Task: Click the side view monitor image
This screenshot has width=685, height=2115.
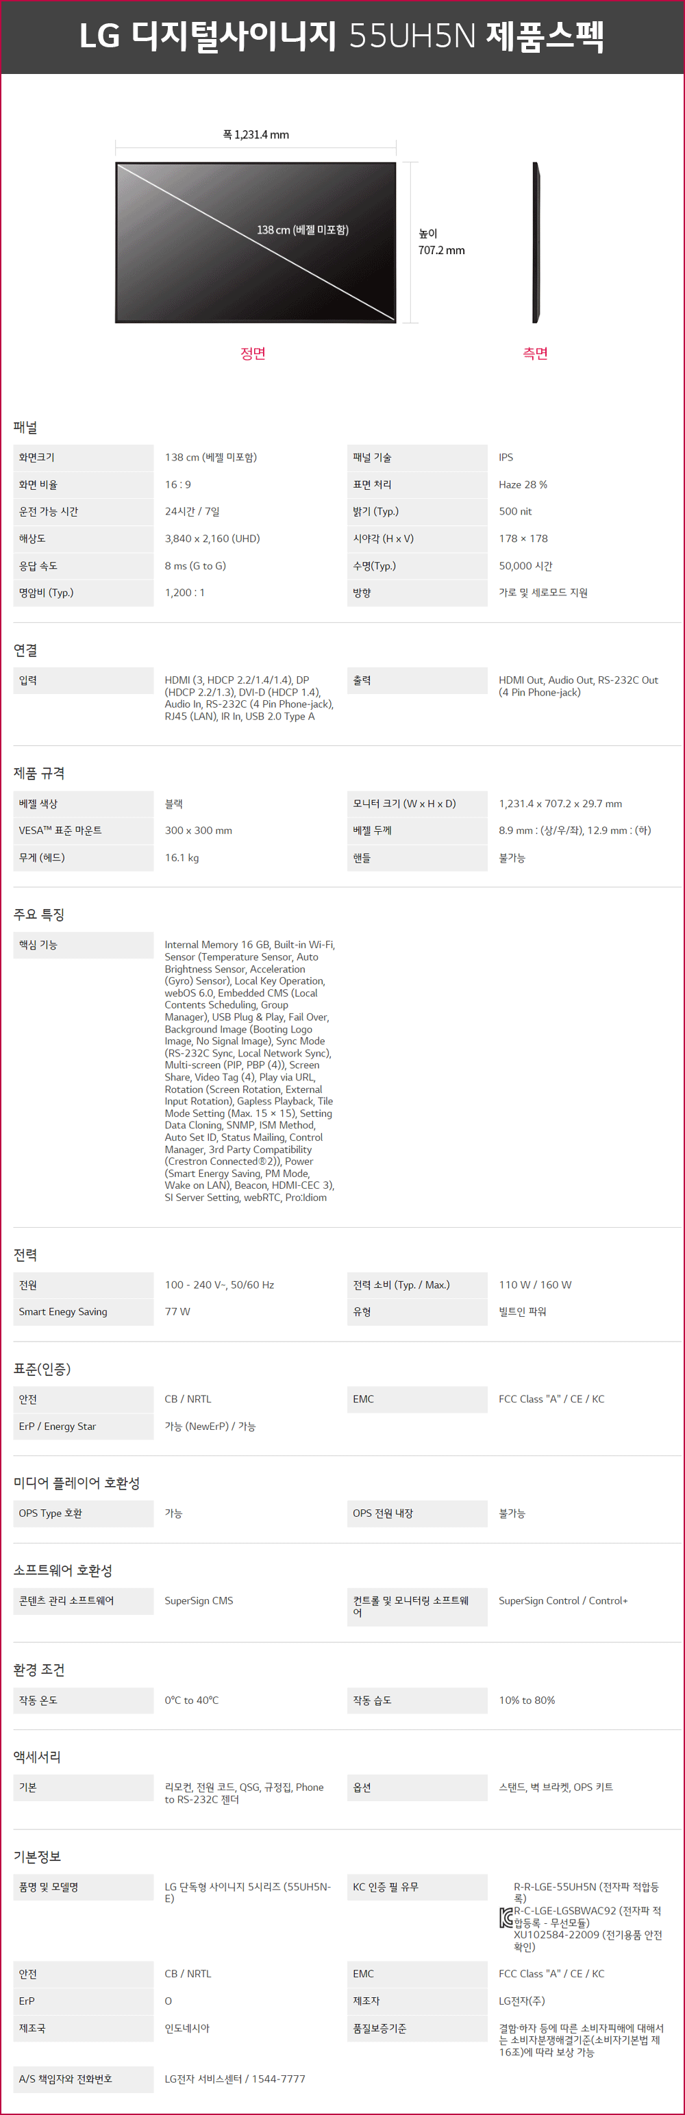Action: tap(536, 243)
